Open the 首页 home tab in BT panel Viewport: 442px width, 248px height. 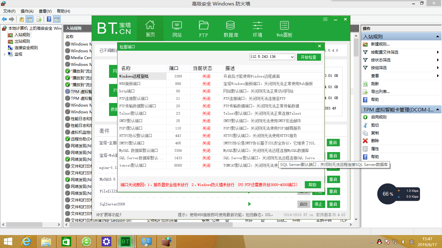pyautogui.click(x=150, y=28)
